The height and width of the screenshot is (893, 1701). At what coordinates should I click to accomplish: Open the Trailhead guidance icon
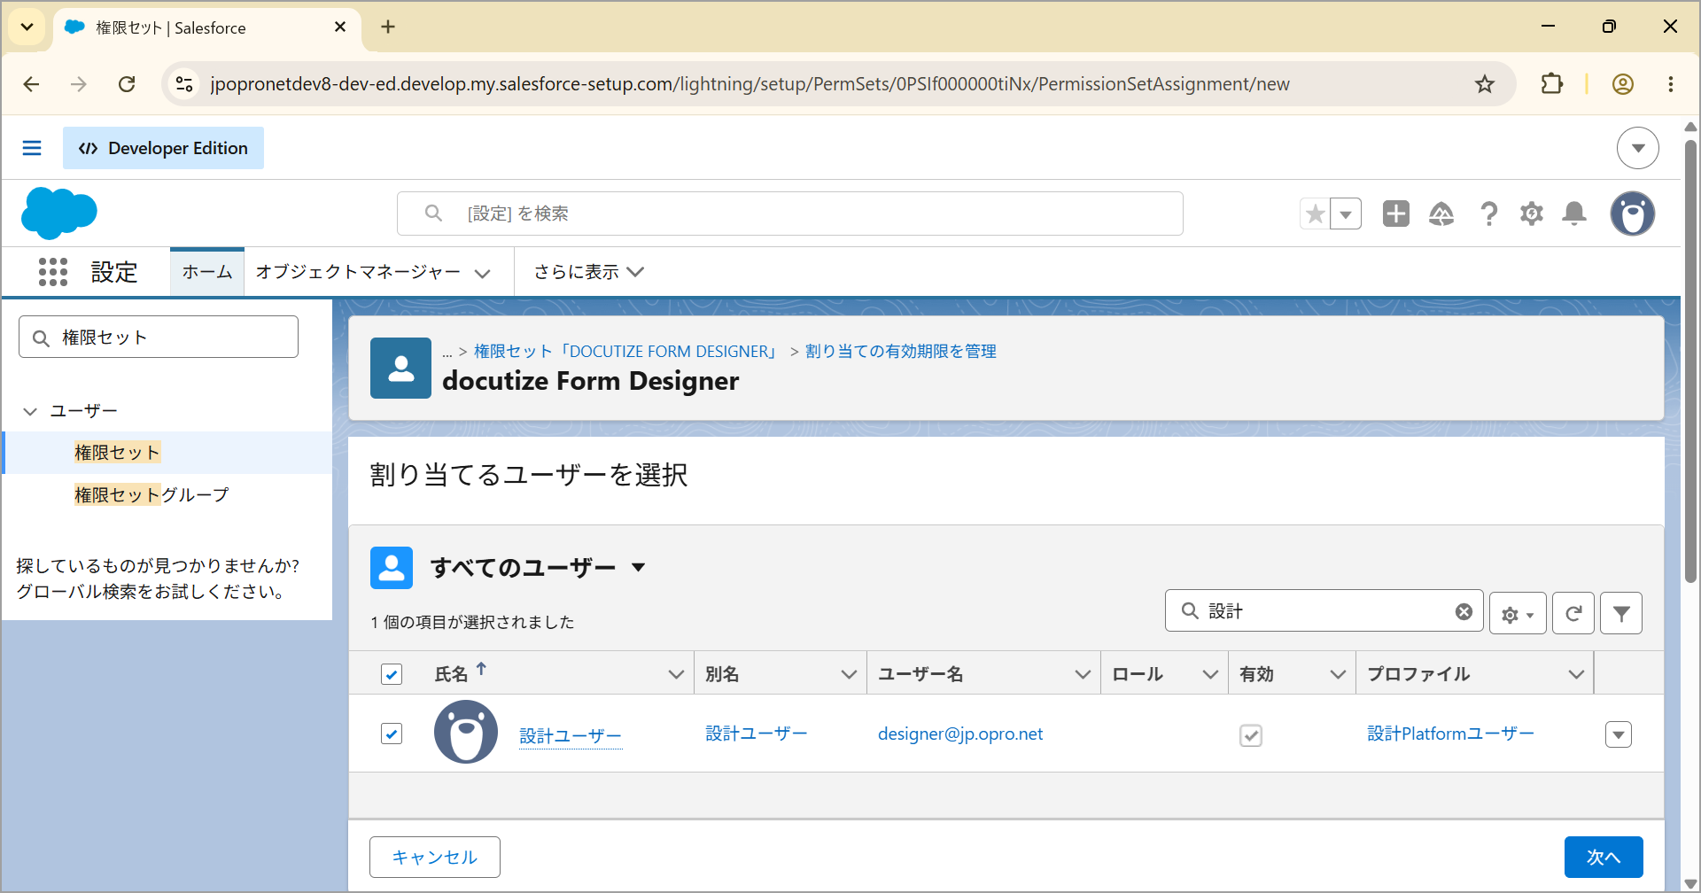(1441, 214)
